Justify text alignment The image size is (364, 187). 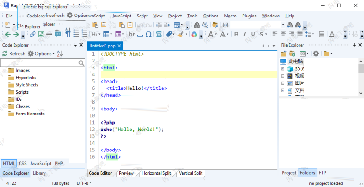pos(300,34)
